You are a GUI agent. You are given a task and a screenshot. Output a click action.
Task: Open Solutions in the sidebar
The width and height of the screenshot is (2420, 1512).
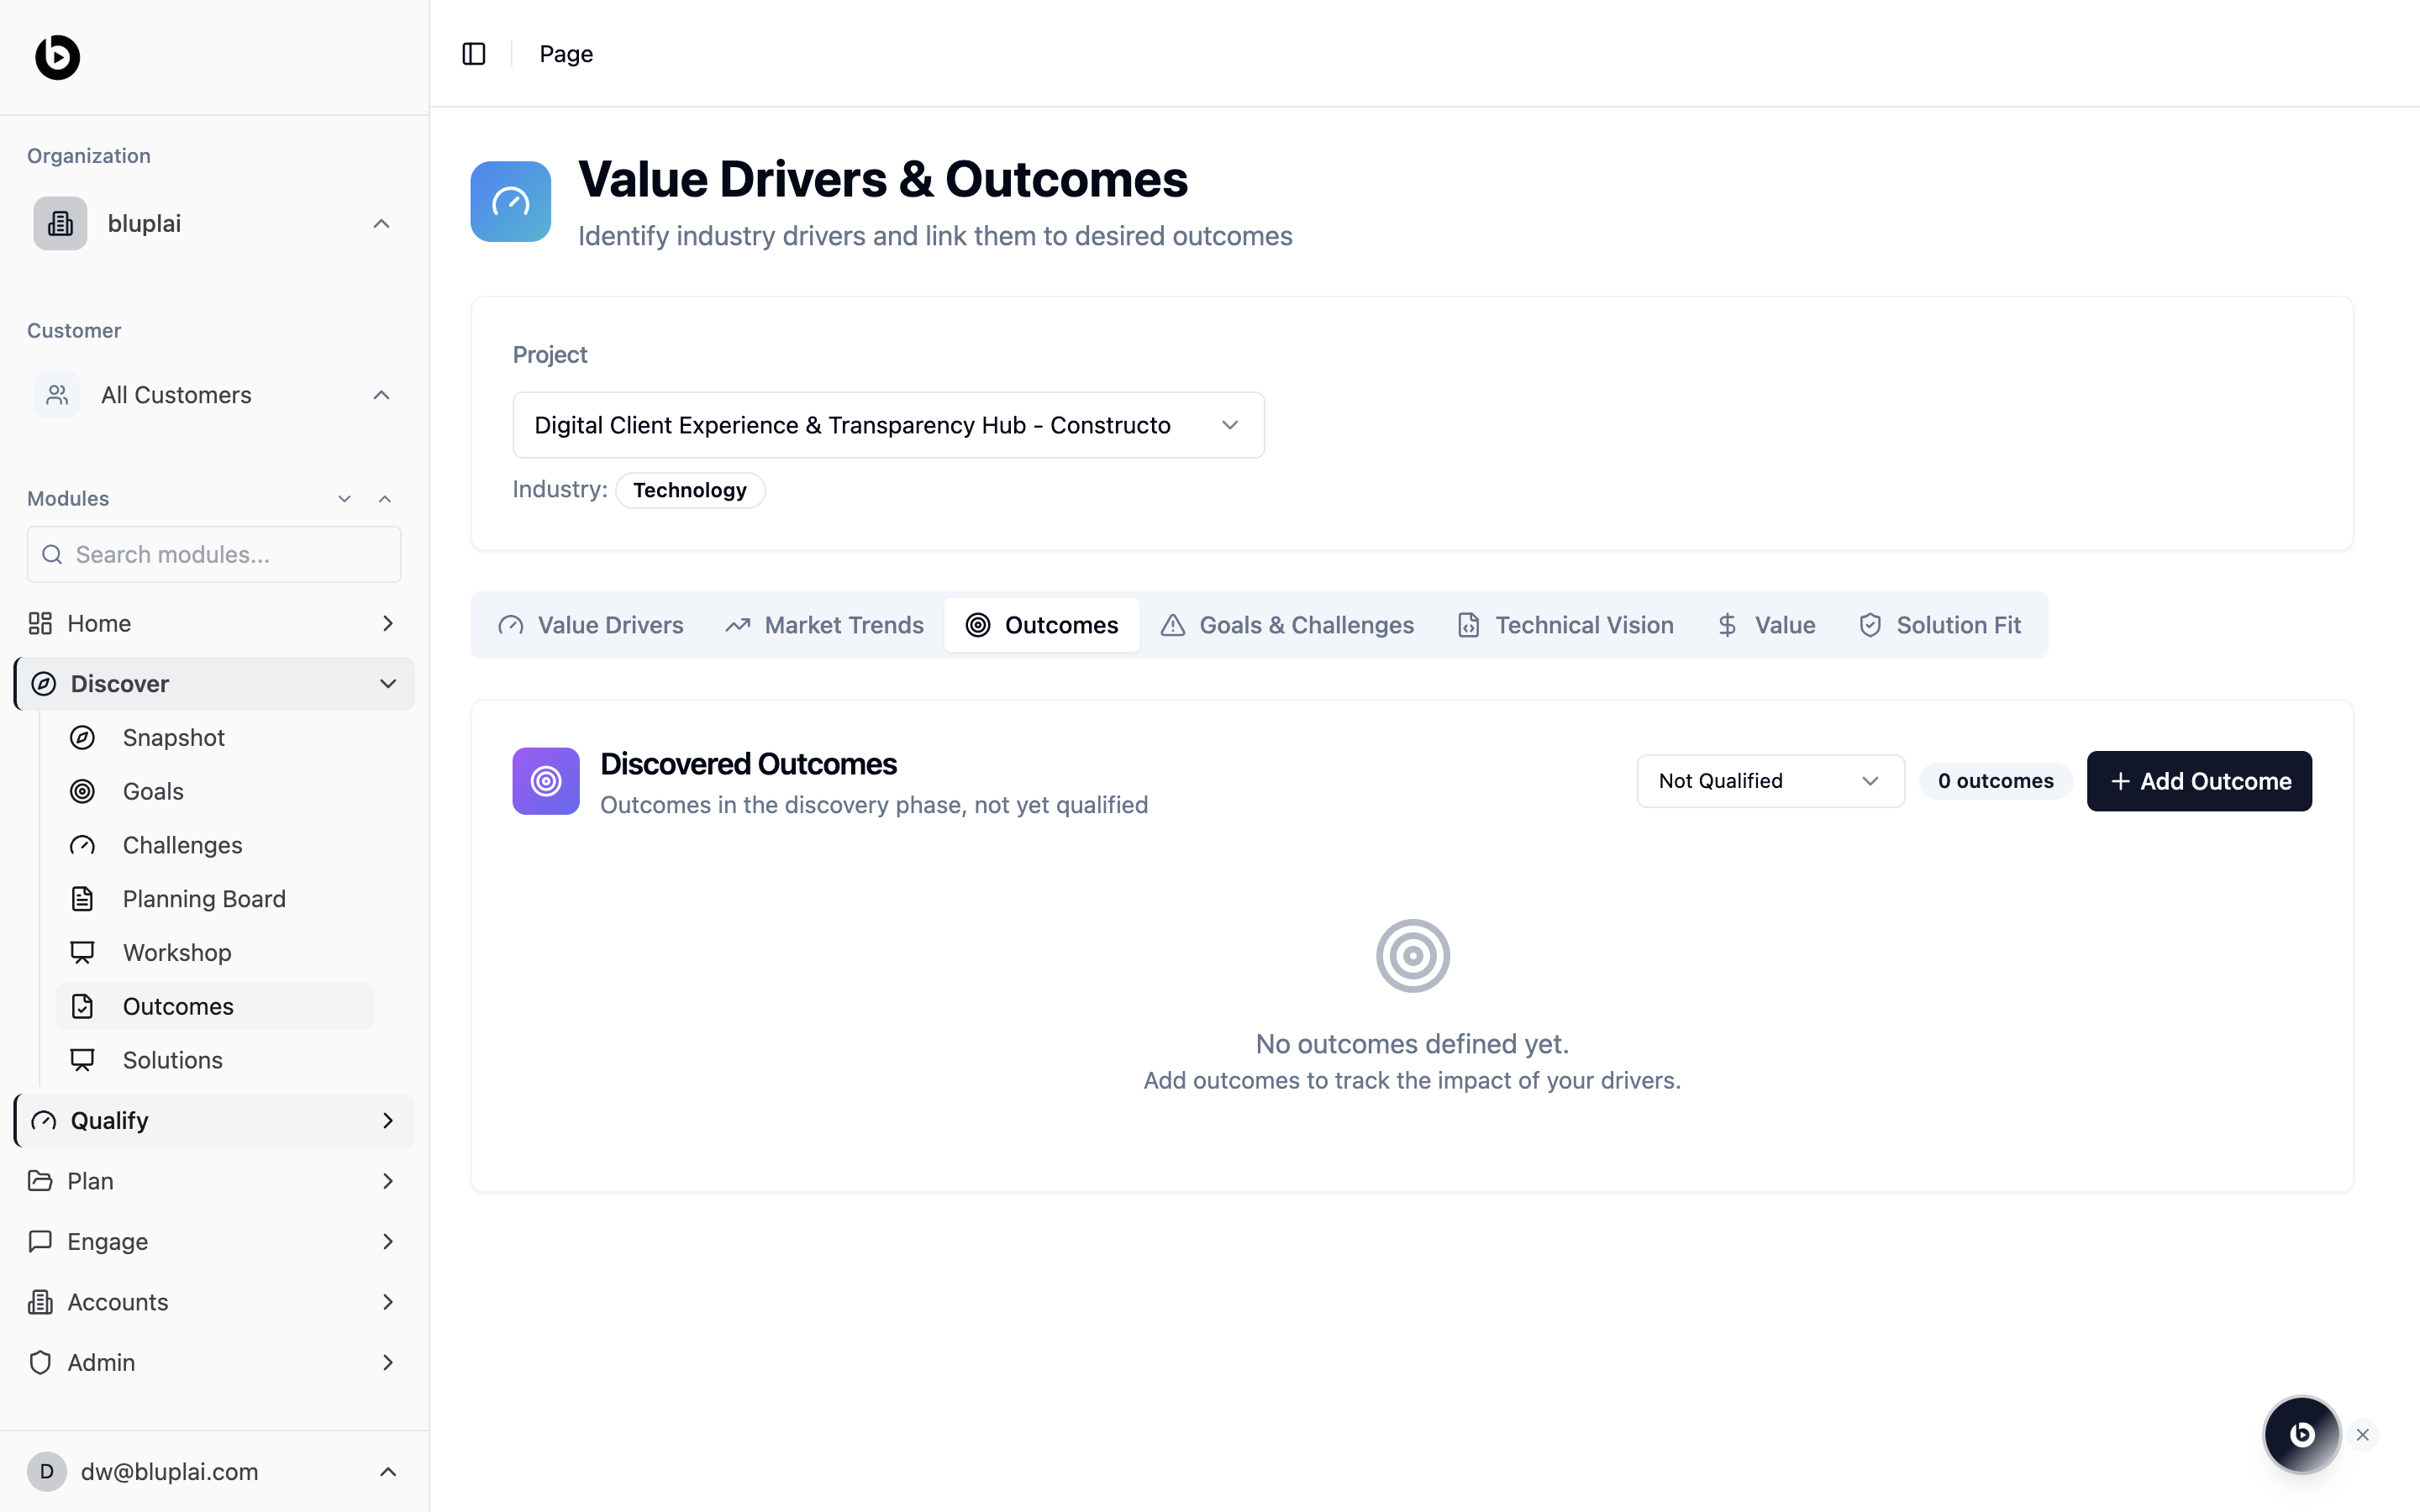click(x=172, y=1060)
